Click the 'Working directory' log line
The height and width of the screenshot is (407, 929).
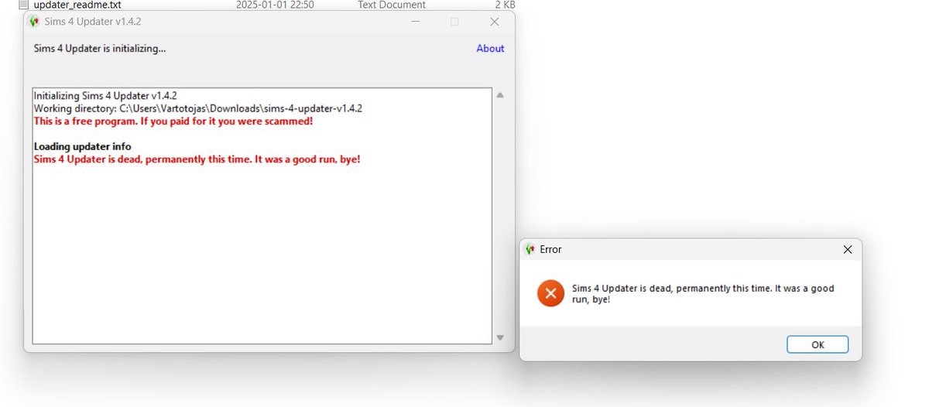pos(198,108)
